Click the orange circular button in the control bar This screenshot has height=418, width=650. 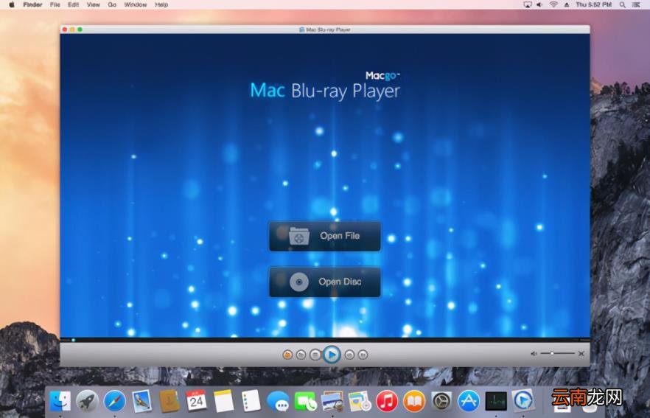[x=287, y=355]
